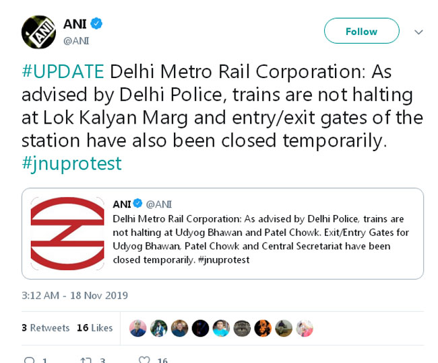View the 16 Likes list
Image resolution: width=438 pixels, height=363 pixels.
95,328
